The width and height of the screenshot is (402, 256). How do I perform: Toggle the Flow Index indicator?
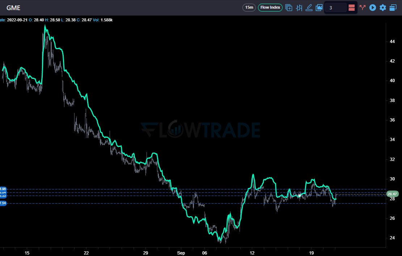(x=270, y=8)
